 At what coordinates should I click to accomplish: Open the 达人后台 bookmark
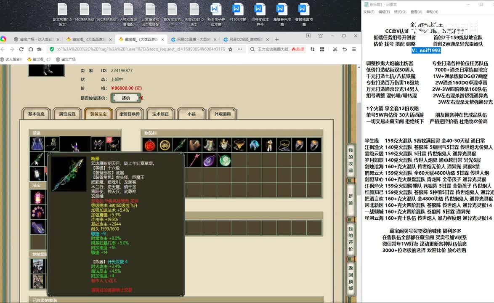11,59
